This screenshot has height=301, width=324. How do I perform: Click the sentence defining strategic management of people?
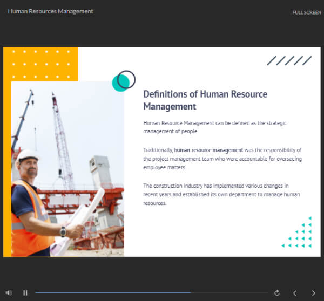click(x=214, y=127)
